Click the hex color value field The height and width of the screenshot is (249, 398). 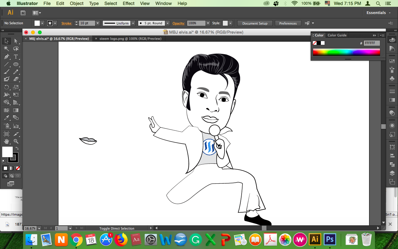[x=372, y=43]
